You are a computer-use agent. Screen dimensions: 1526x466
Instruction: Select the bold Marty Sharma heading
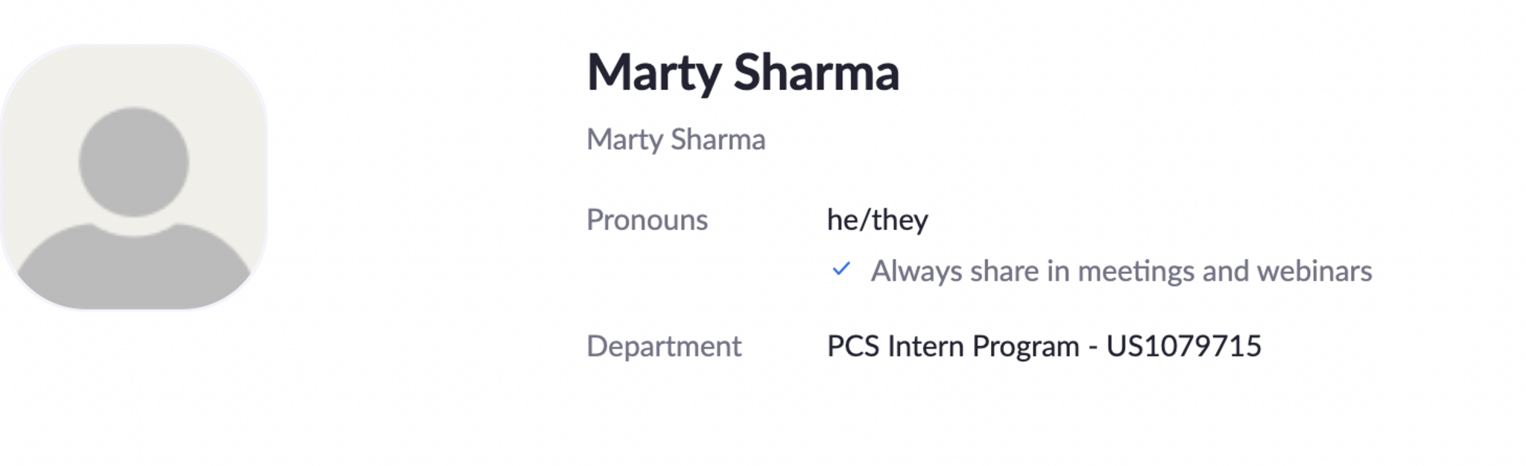tap(742, 72)
